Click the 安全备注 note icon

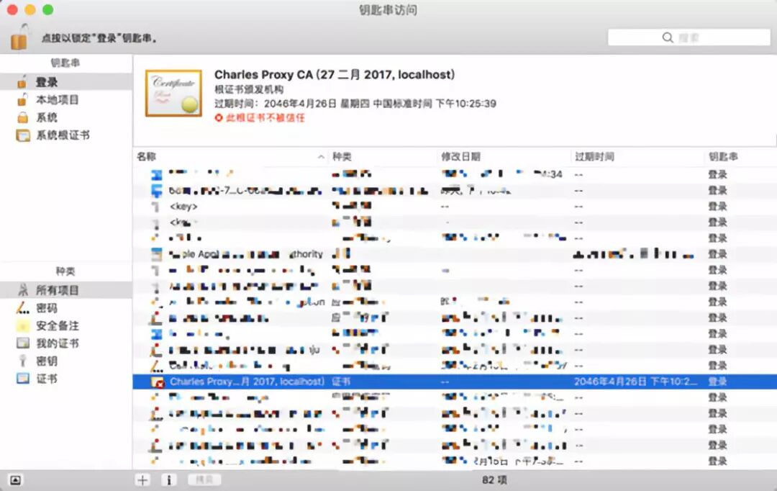click(23, 326)
